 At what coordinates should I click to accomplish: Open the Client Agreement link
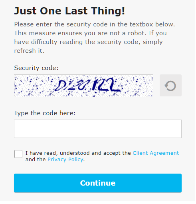pos(156,154)
